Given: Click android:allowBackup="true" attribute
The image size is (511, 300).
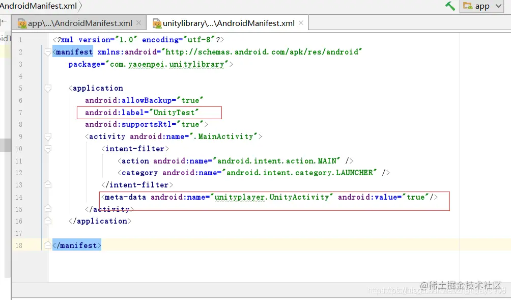Looking at the screenshot, I should pos(144,100).
